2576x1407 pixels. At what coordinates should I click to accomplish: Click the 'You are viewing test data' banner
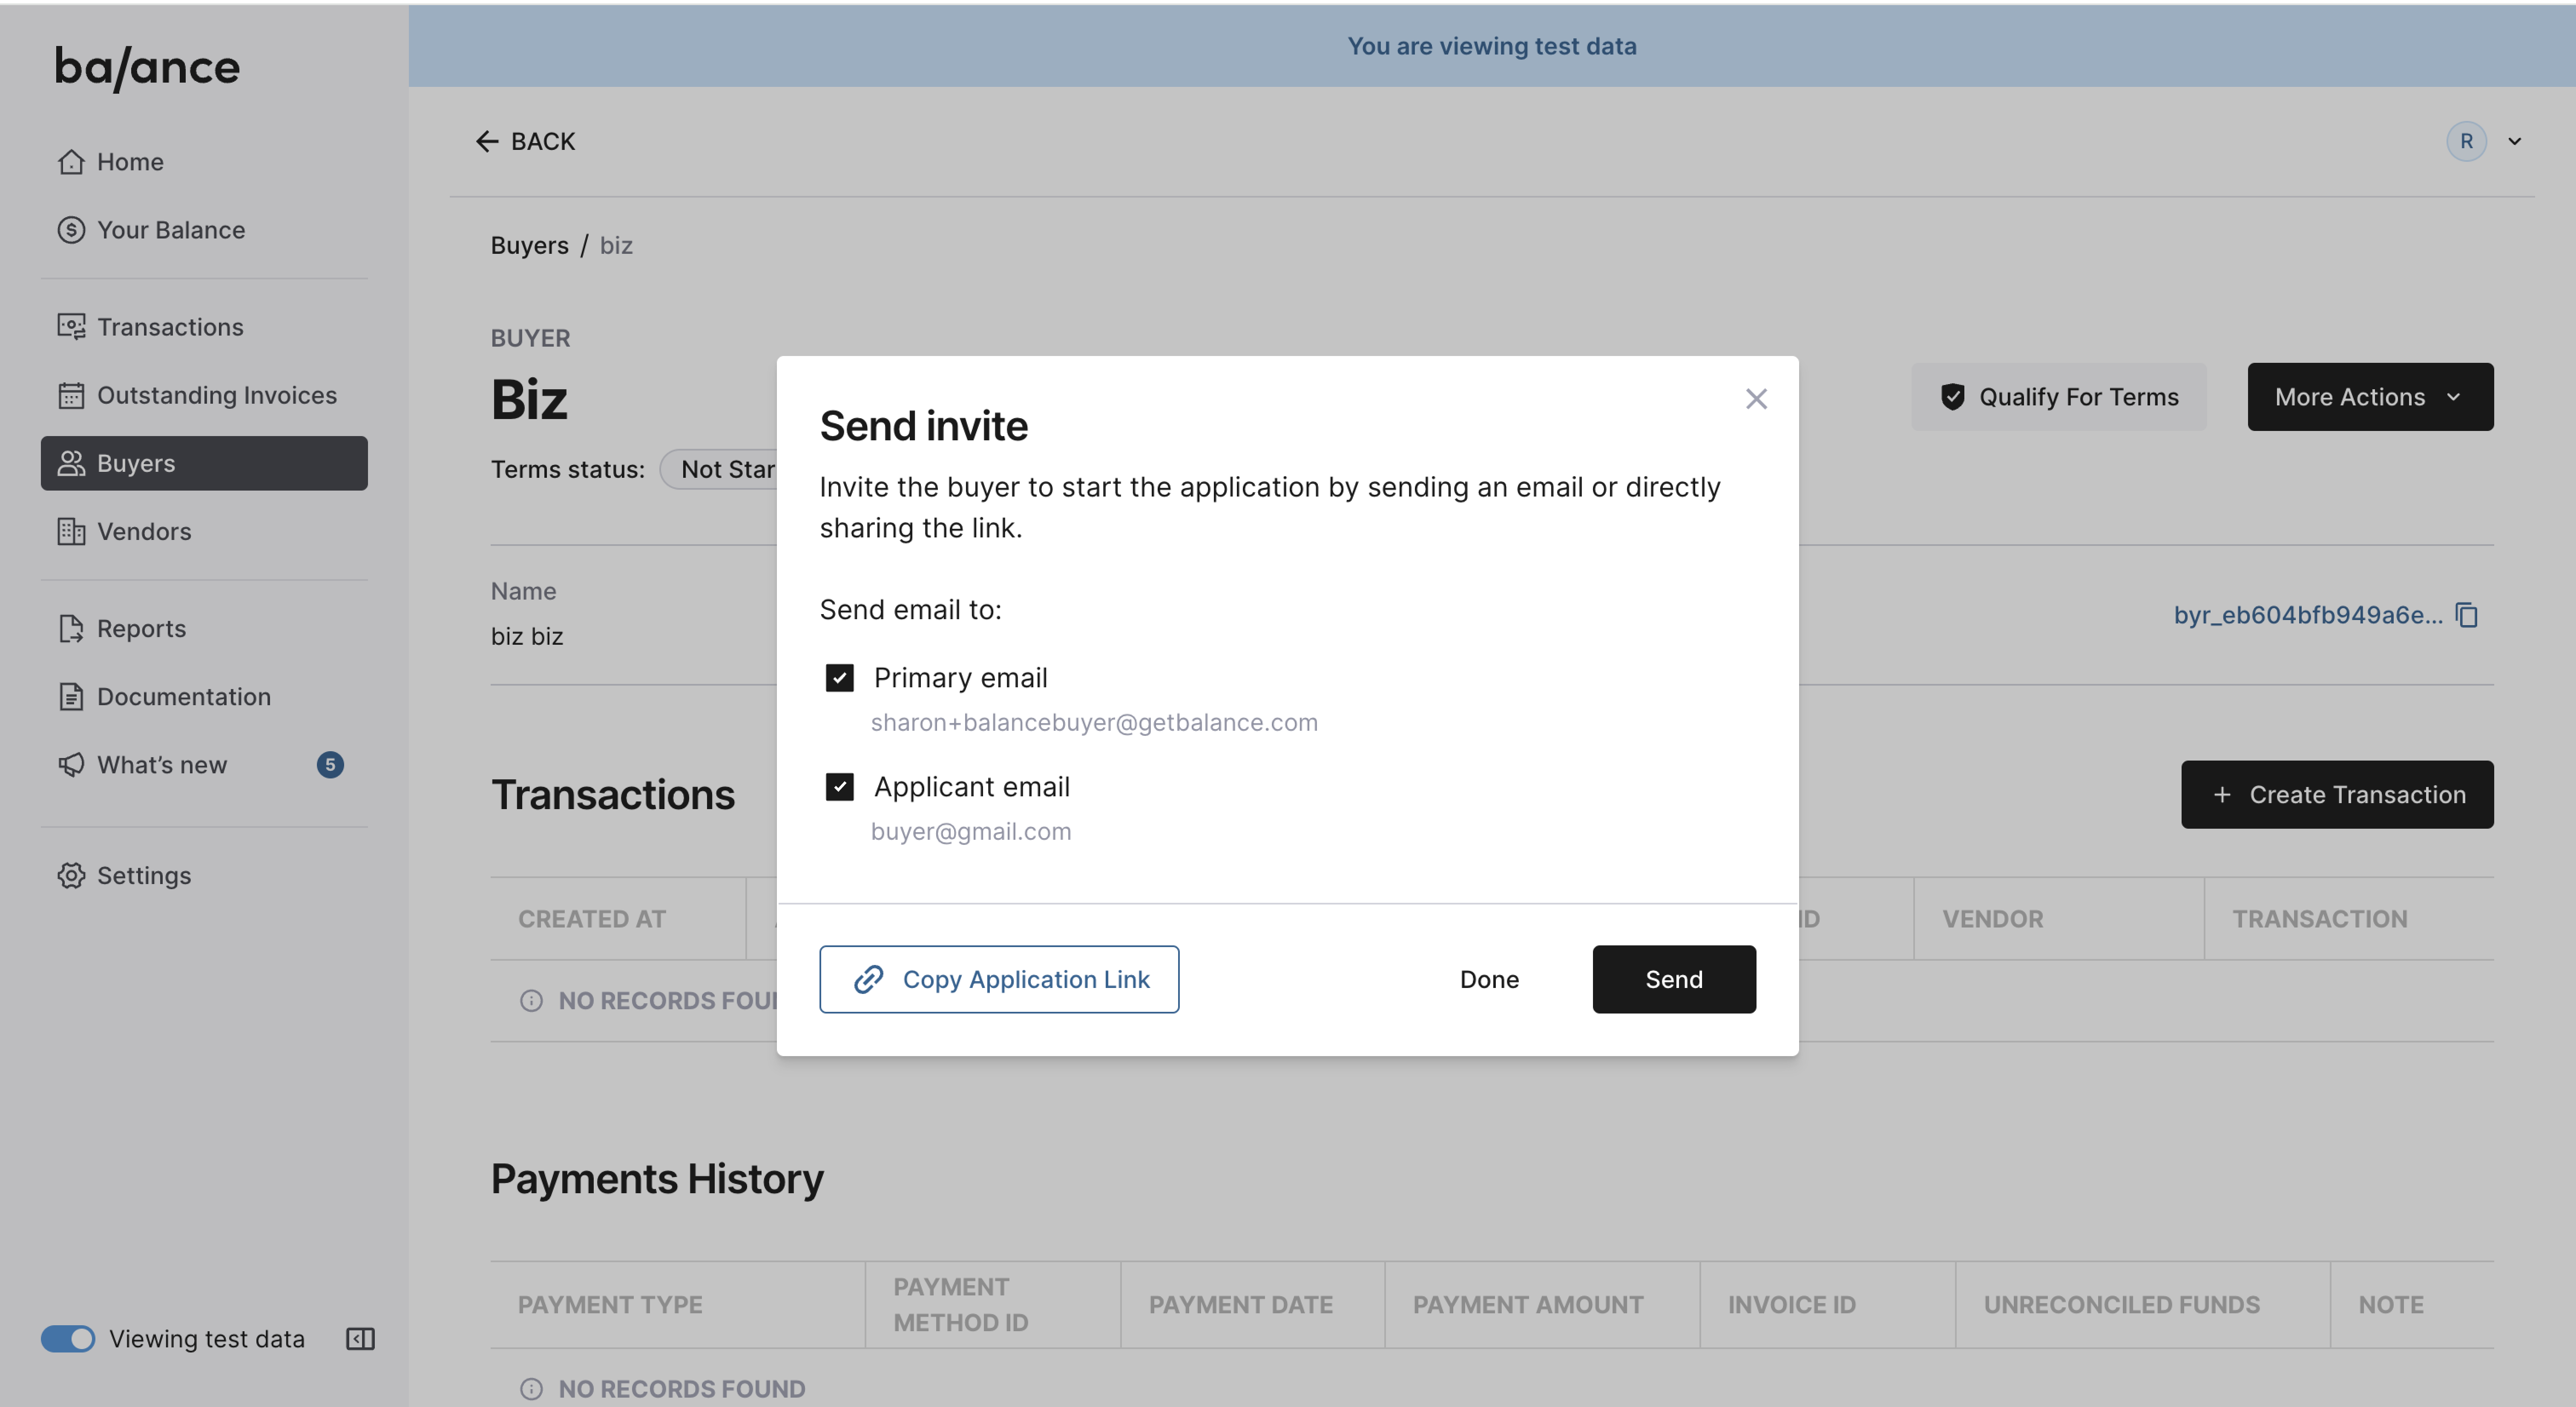[x=1491, y=46]
